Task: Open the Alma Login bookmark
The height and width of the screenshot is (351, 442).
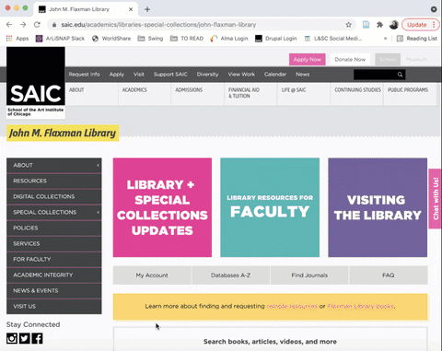Action: pos(229,39)
